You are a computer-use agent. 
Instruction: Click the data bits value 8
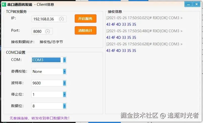pos(34,106)
